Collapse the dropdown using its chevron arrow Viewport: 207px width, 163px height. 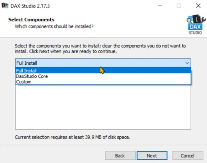[x=187, y=63]
